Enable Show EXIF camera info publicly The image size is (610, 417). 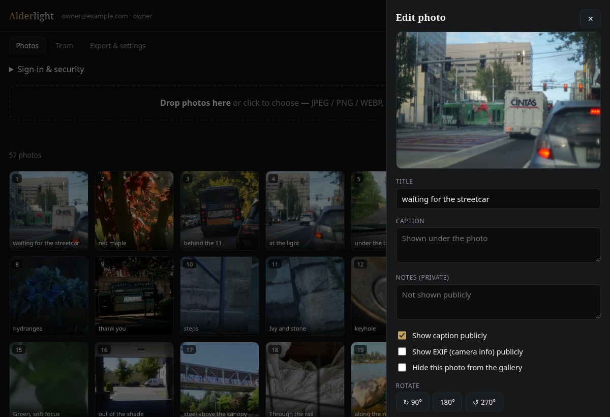[402, 351]
